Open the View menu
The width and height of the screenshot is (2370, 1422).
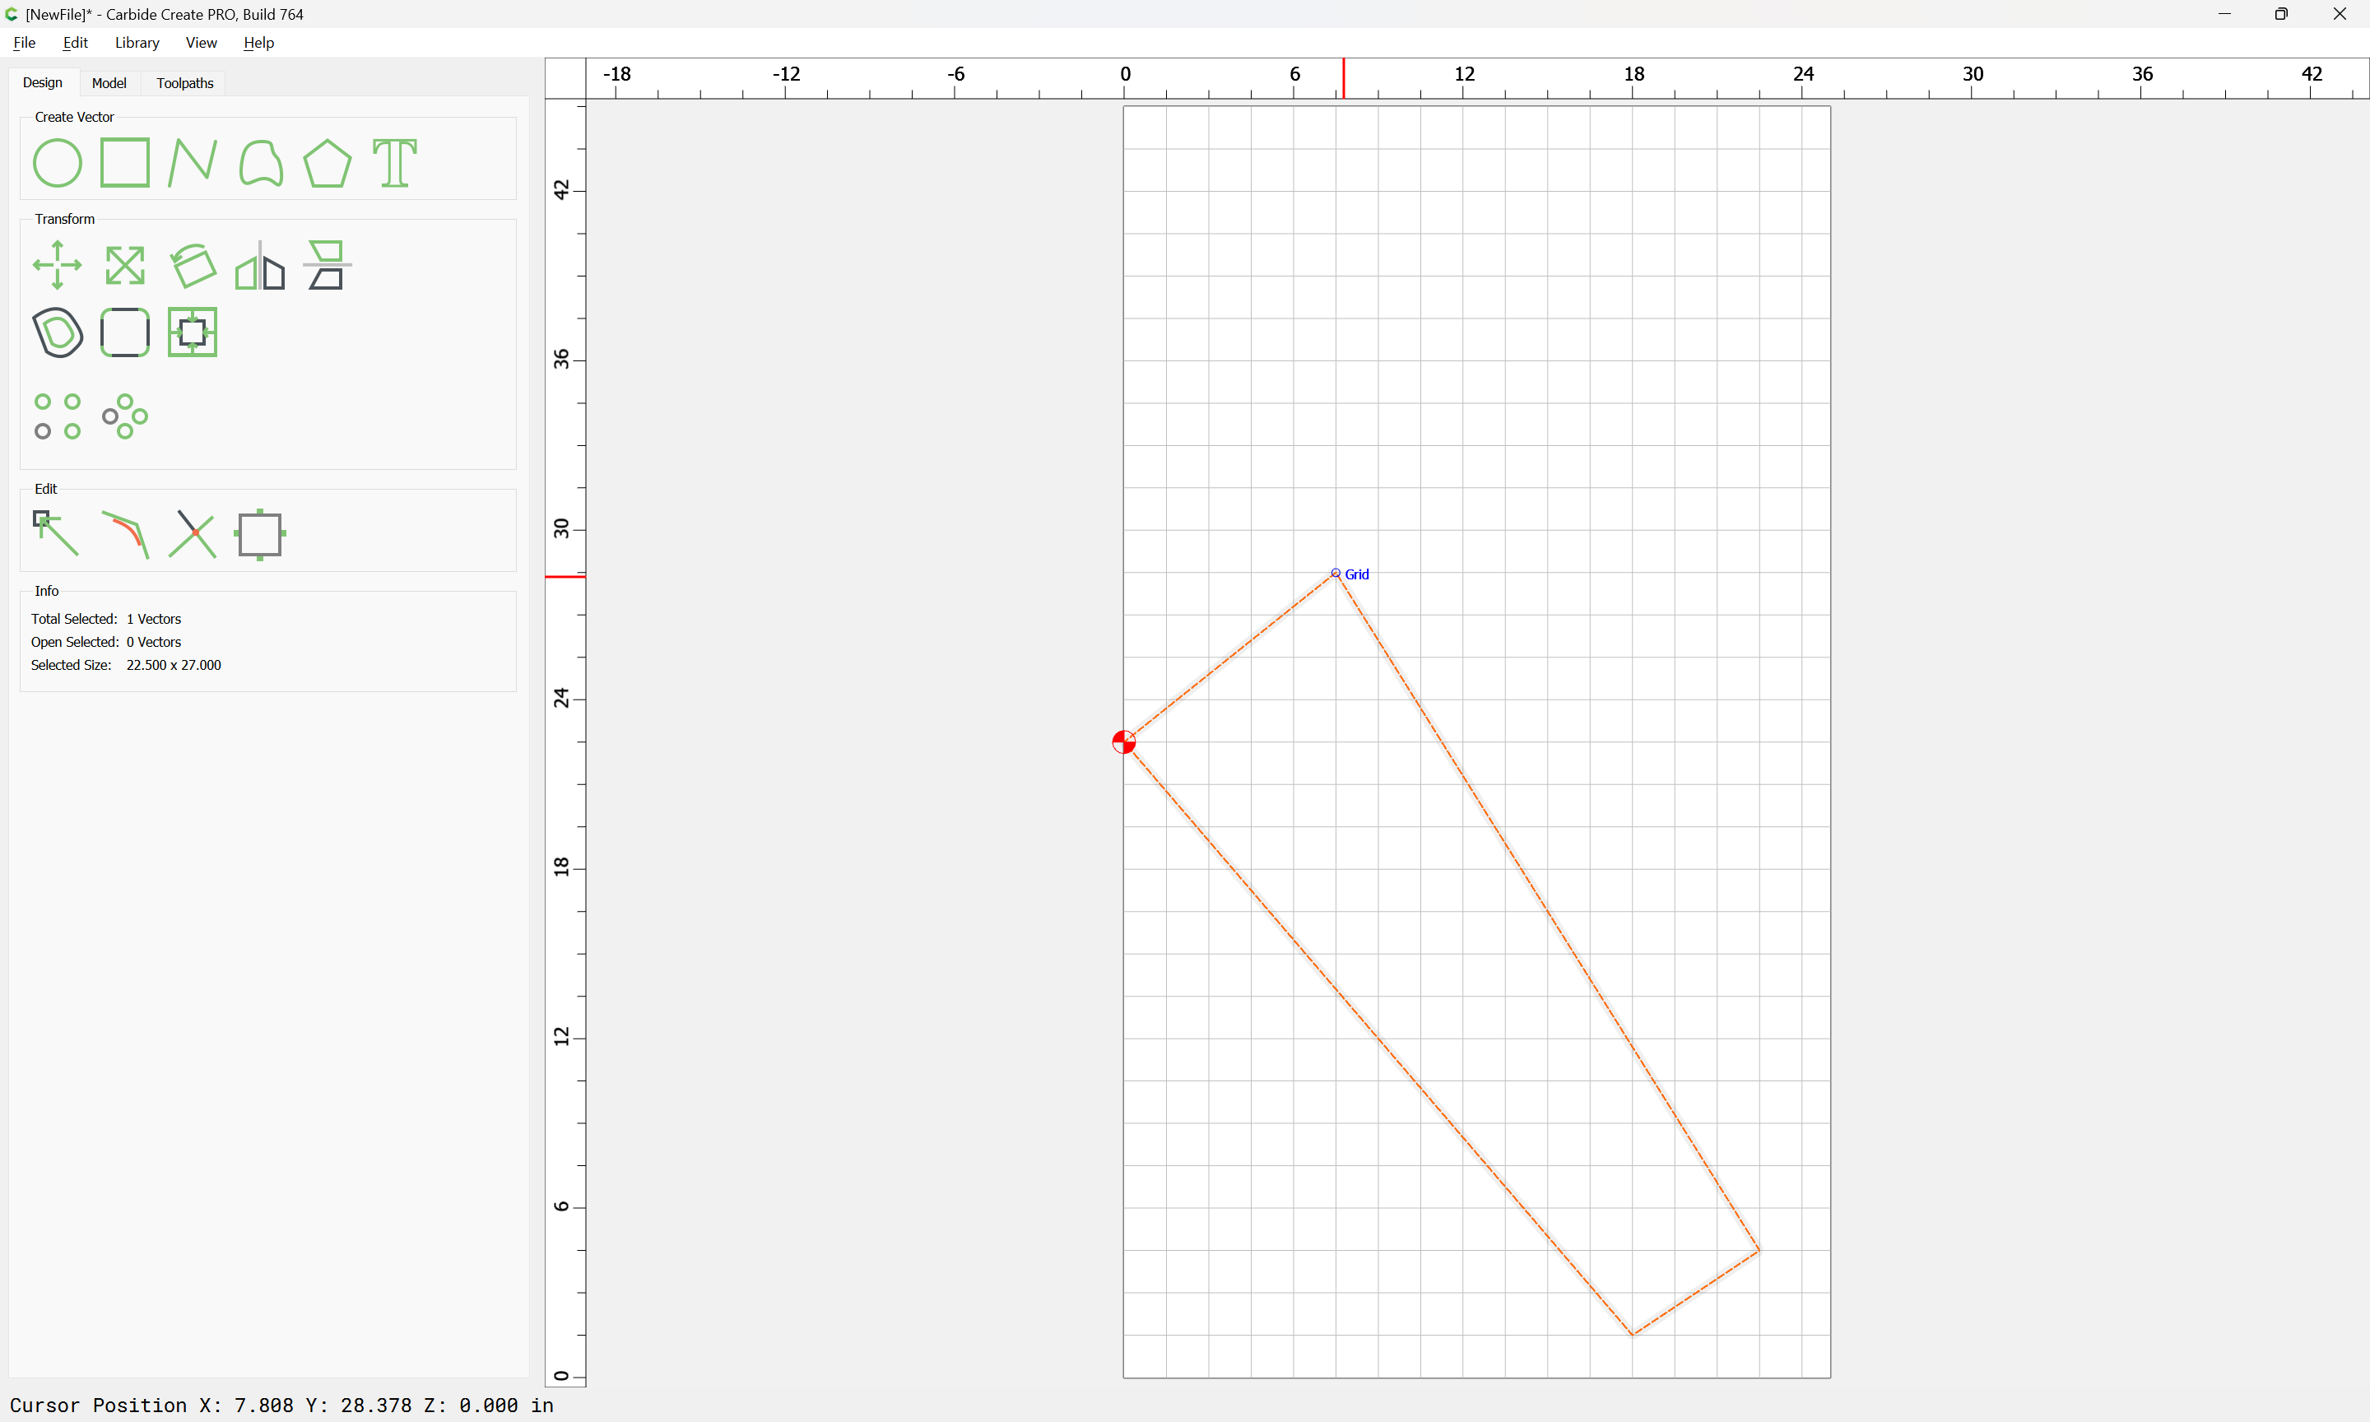tap(201, 42)
